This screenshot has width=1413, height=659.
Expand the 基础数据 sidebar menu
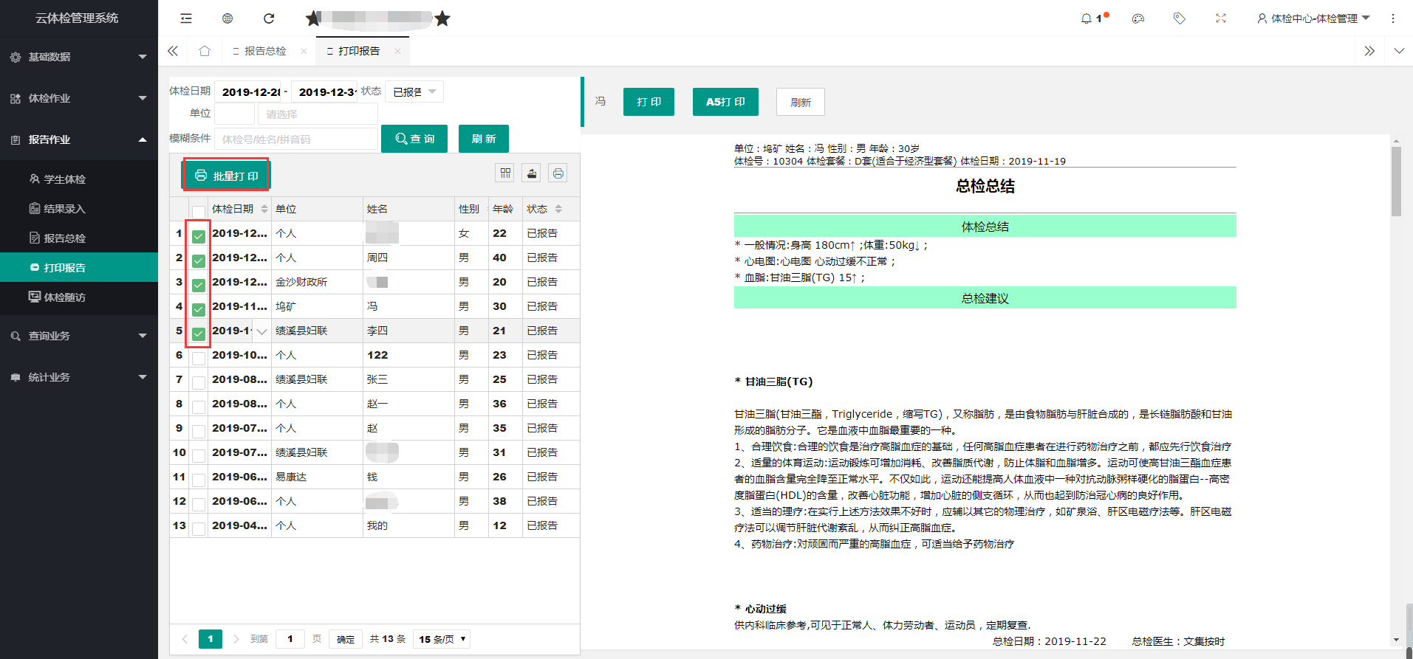79,57
